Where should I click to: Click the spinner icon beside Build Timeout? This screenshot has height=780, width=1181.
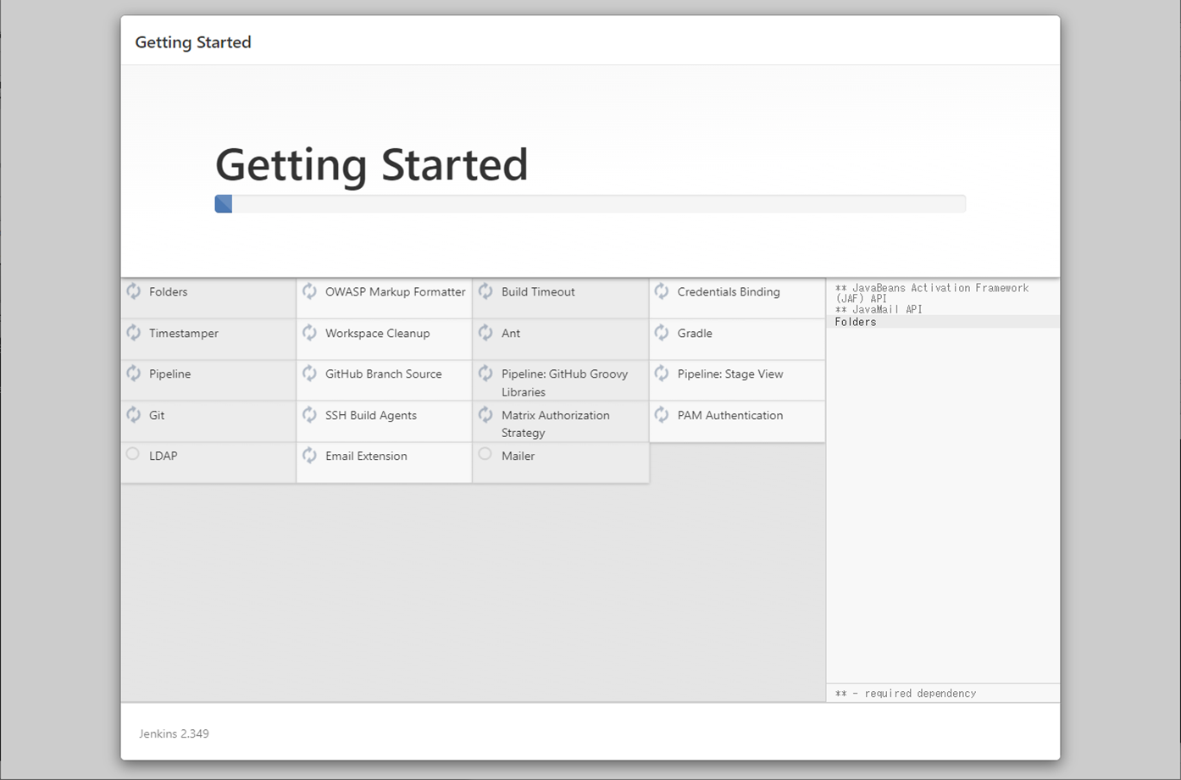(x=486, y=291)
